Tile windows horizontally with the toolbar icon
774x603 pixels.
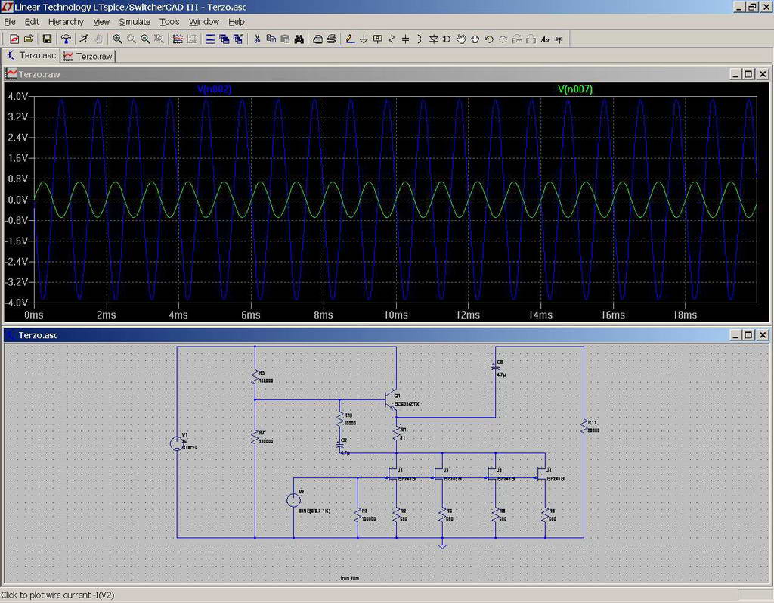coord(210,39)
